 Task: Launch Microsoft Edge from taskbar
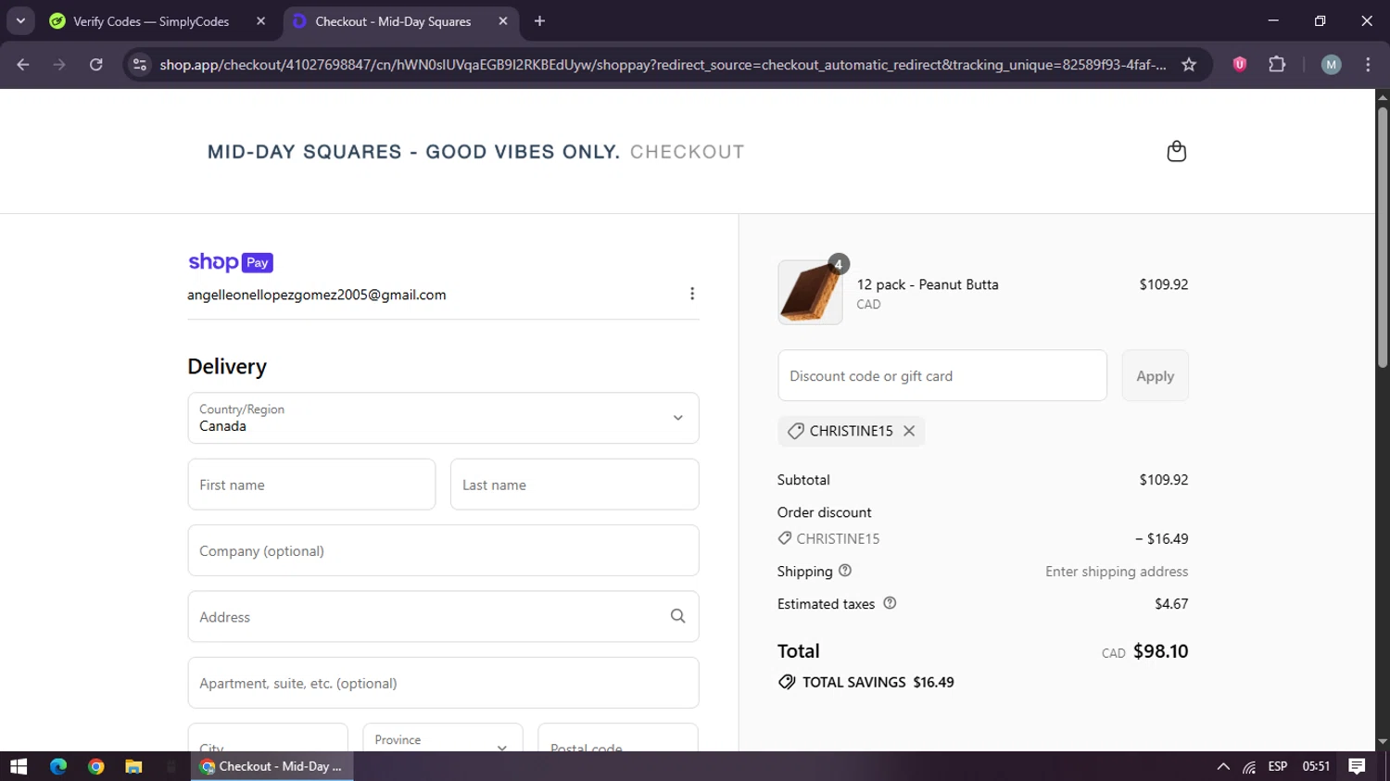pyautogui.click(x=58, y=766)
